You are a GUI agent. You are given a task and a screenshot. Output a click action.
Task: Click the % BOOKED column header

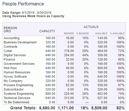pyautogui.click(x=82, y=33)
